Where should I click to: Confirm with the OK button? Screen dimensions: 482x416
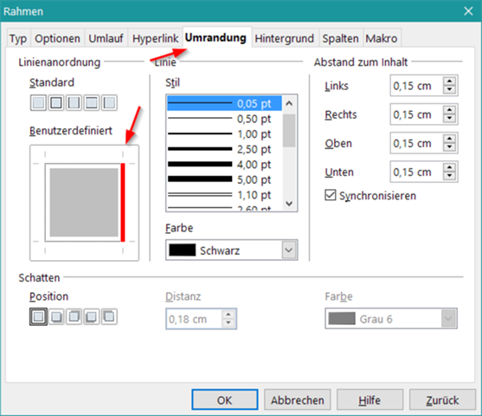pos(225,400)
